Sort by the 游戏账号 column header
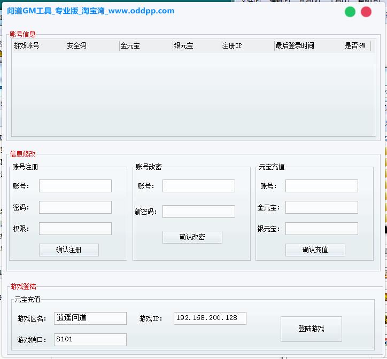The image size is (387, 359). 38,46
